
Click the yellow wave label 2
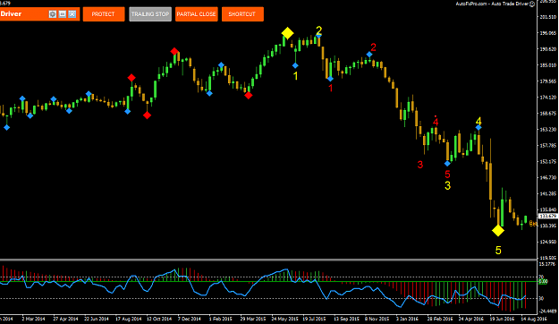tap(318, 30)
